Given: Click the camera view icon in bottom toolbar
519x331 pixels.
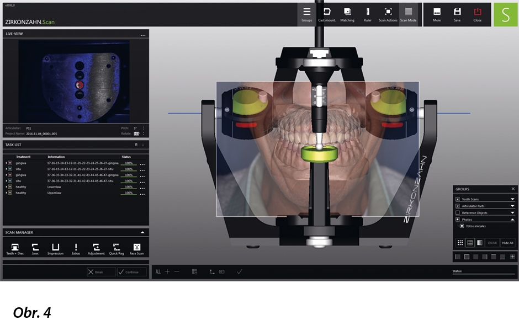Looking at the screenshot, I should click(x=222, y=272).
